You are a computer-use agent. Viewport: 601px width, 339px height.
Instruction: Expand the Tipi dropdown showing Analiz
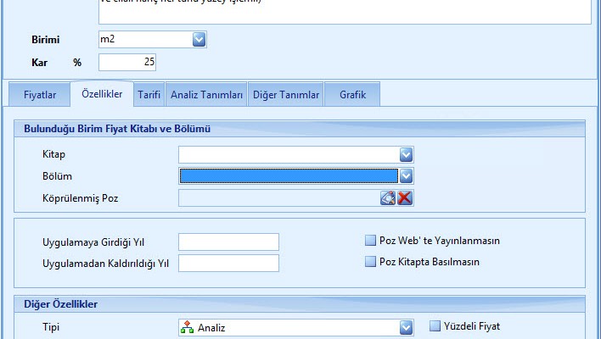click(x=406, y=327)
